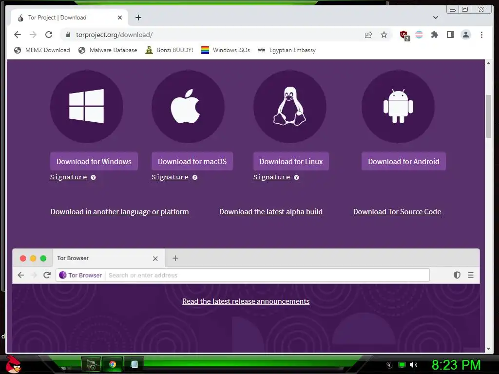Click the Windows logo circle
The image size is (499, 374).
(x=87, y=106)
